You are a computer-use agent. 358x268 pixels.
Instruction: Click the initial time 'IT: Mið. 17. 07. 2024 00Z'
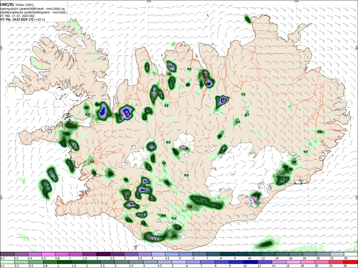tap(17, 16)
